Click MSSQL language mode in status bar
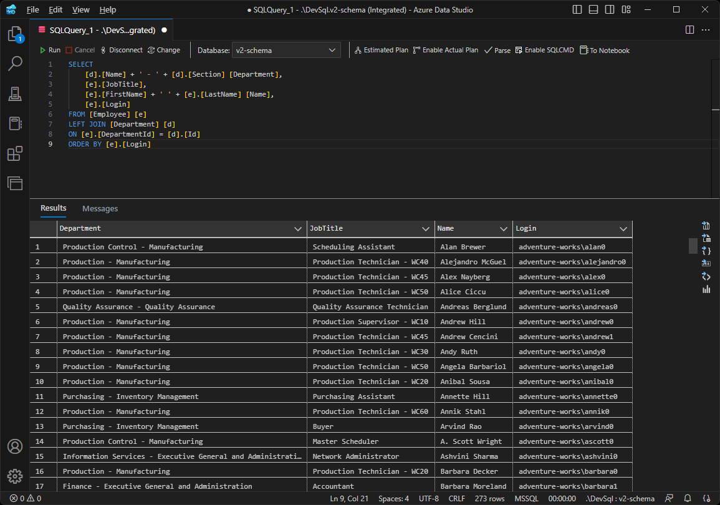The image size is (720, 505). tap(526, 499)
